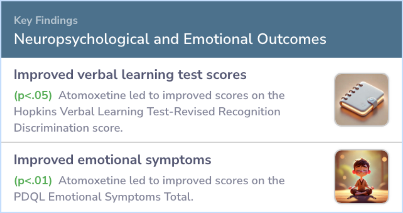Viewport: 403px width, 213px height.
Task: Click the "Neuropsychological and Emotional Outcomes" title
Action: point(170,39)
